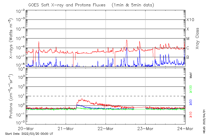Click the C class label on right axis

pyautogui.click(x=188, y=48)
